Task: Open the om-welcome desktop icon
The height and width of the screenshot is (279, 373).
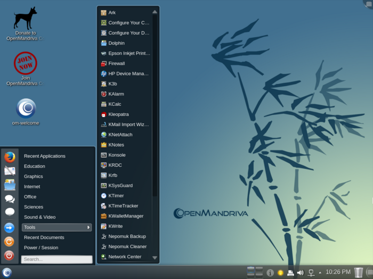Action: click(26, 108)
